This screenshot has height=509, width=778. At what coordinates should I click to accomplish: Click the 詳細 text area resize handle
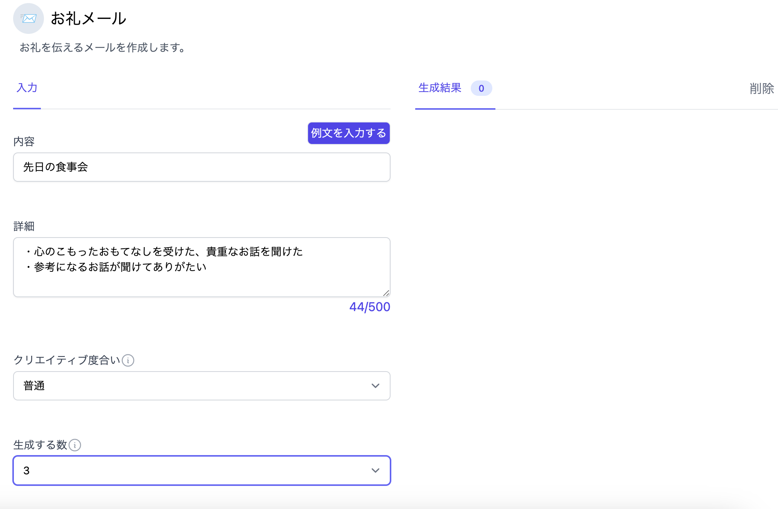click(x=386, y=293)
